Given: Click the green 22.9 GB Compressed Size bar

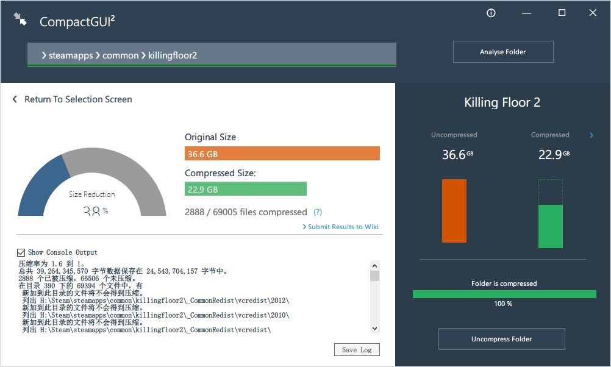Looking at the screenshot, I should tap(246, 189).
